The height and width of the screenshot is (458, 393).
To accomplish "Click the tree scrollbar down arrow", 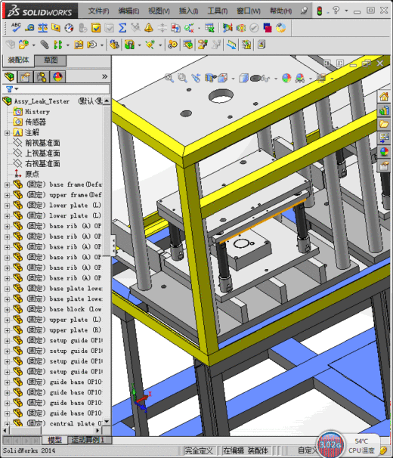I will [107, 421].
